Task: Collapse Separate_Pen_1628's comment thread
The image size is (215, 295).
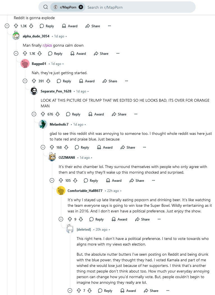Action: 34,114
